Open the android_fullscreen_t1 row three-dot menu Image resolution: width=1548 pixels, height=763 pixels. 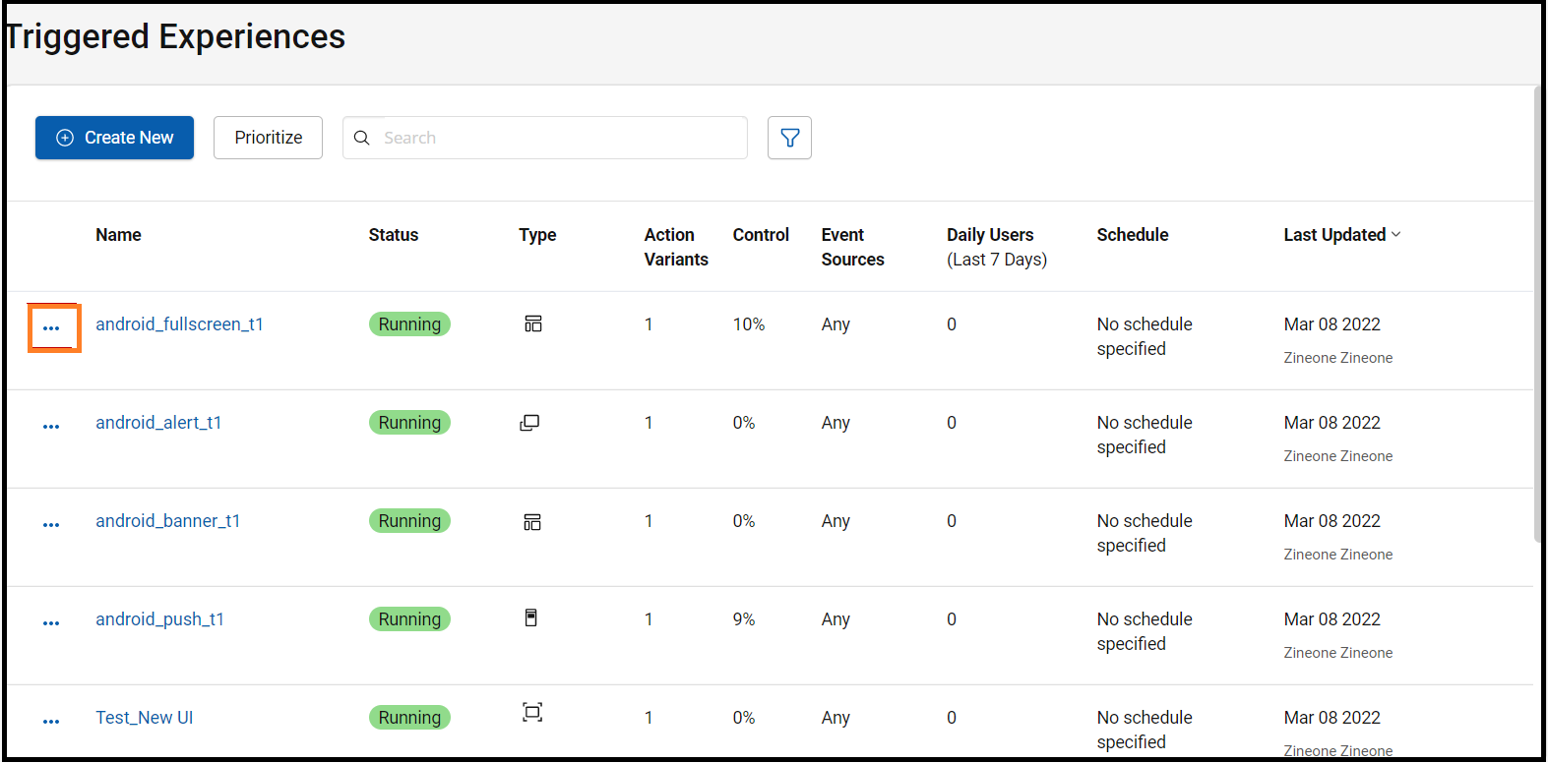coord(51,328)
